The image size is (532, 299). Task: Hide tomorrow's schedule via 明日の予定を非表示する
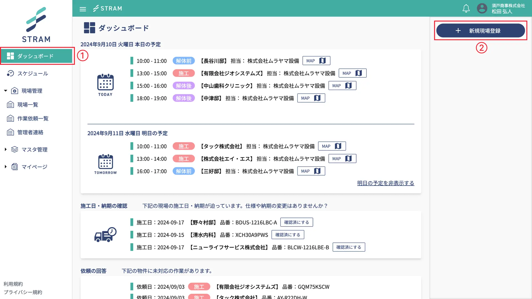pyautogui.click(x=385, y=183)
